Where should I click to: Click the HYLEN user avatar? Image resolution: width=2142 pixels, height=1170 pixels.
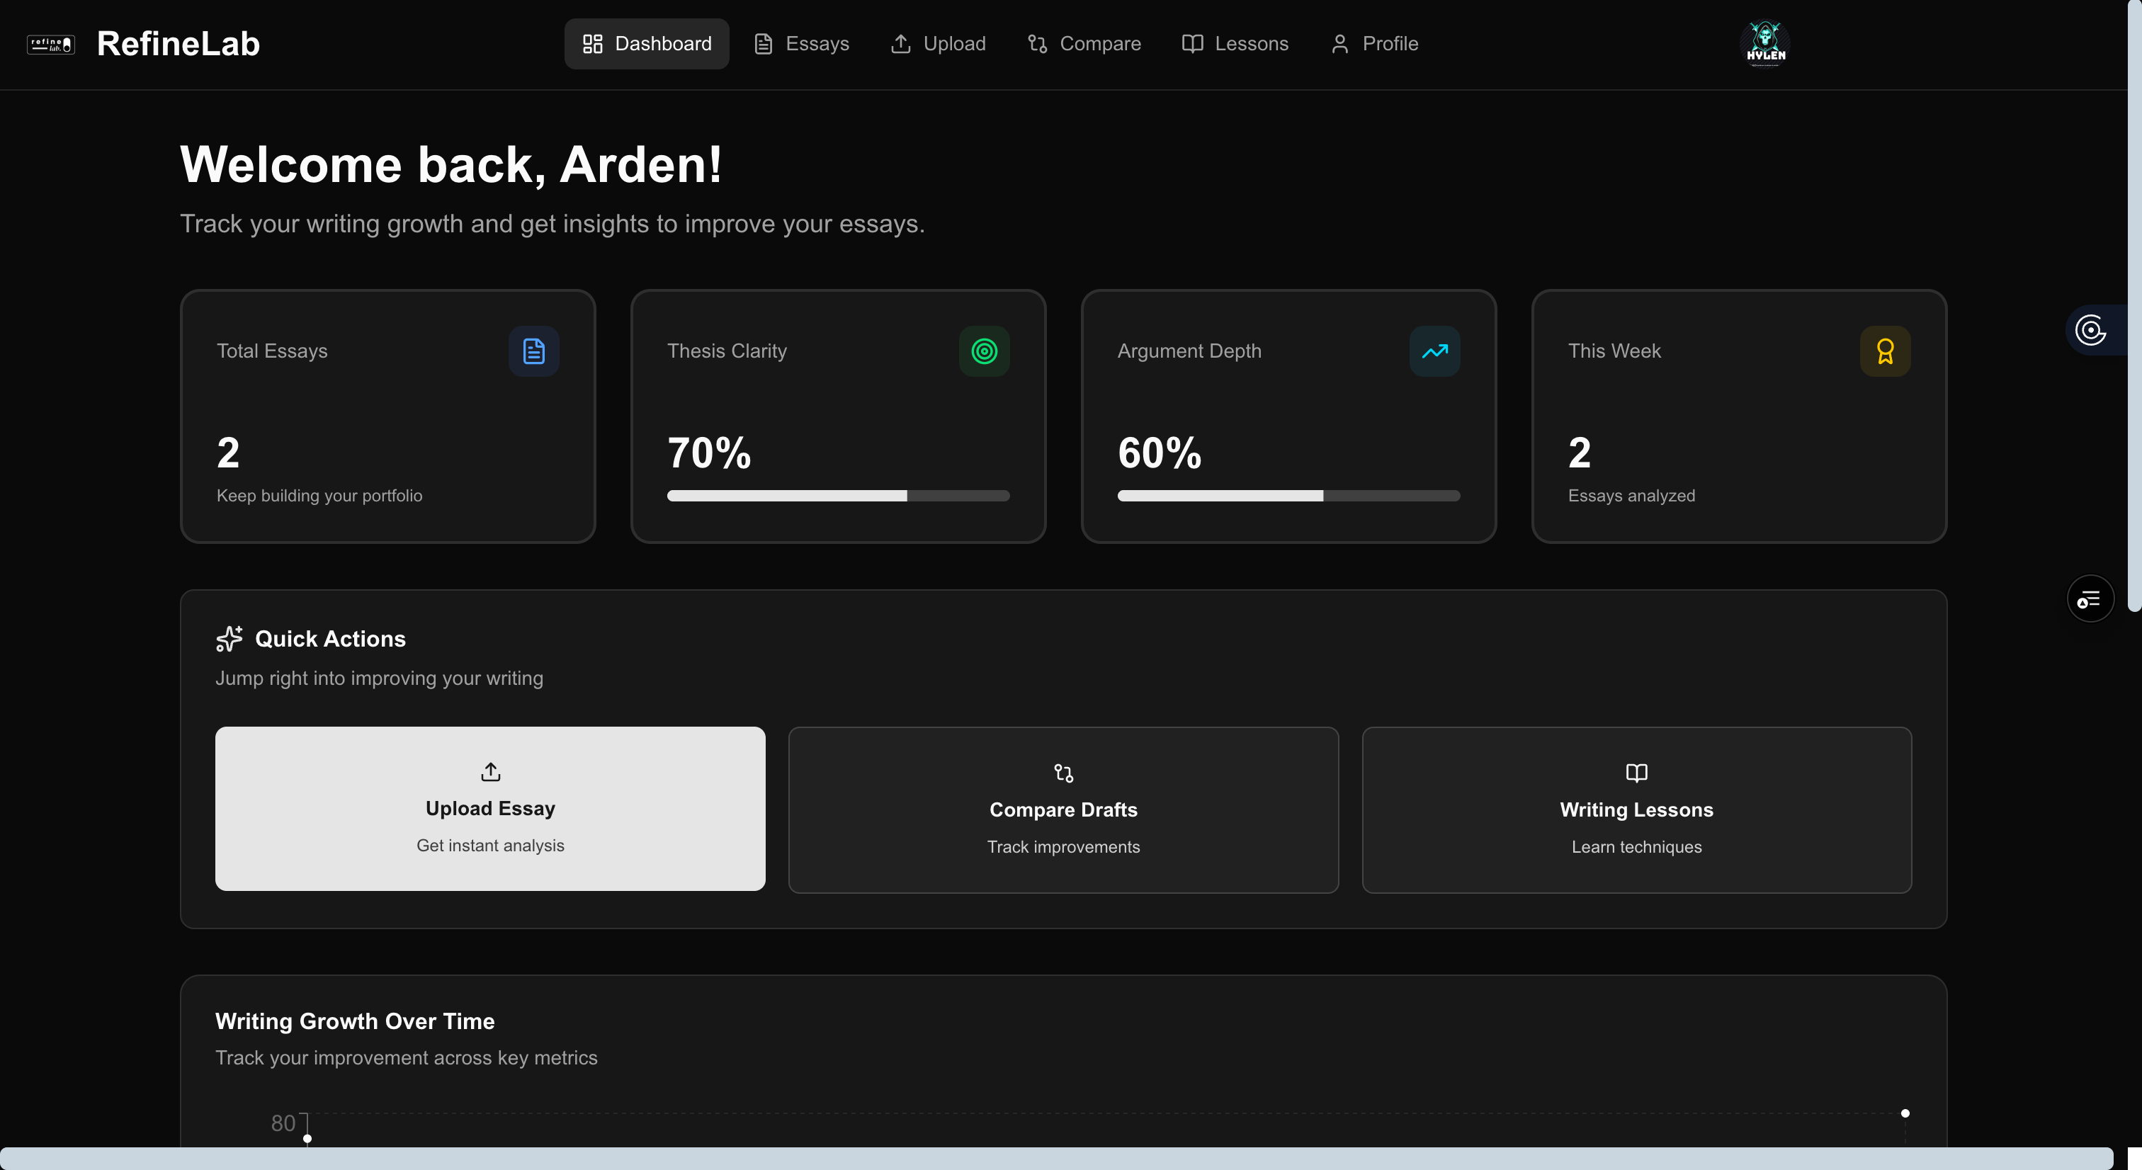pos(1764,43)
